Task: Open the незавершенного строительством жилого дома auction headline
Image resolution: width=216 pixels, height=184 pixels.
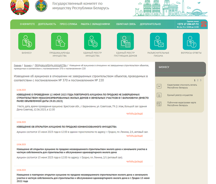Action: (x=82, y=151)
